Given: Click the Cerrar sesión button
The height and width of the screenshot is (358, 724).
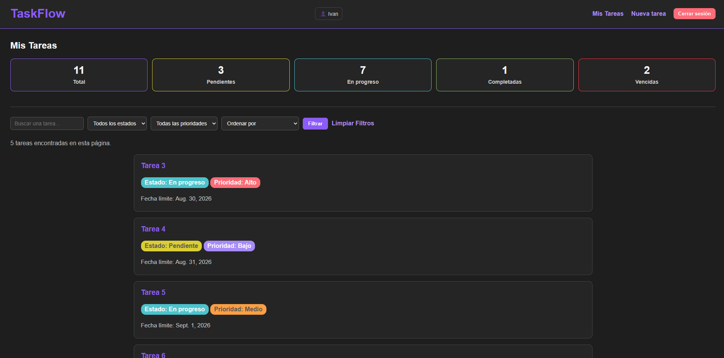Looking at the screenshot, I should pos(694,14).
